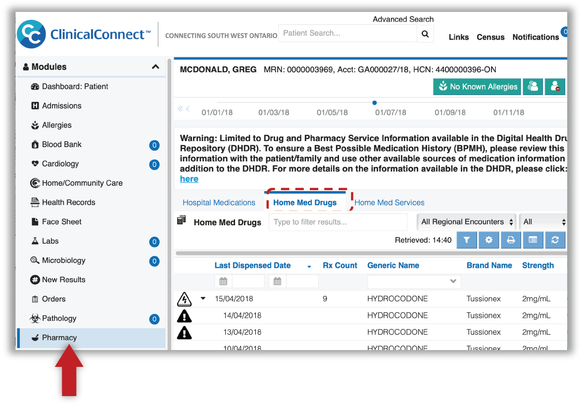
Task: Refresh the medication list with the refresh icon
Action: pos(555,240)
